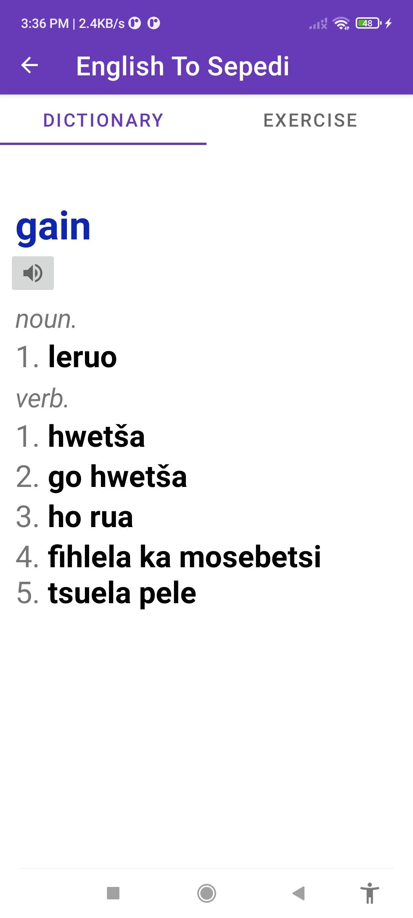This screenshot has height=918, width=413.
Task: Tap the battery indicator showing 48
Action: coord(366,24)
